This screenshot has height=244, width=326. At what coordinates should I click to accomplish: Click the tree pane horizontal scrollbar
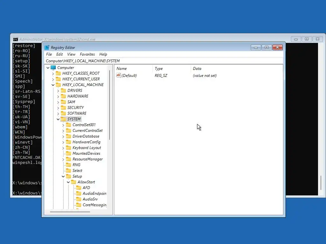70,212
